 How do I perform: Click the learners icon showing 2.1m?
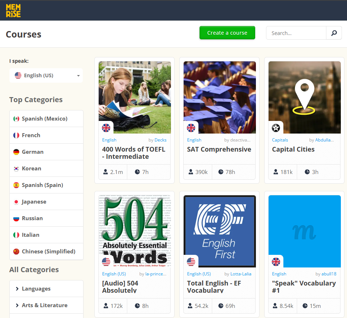(106, 172)
